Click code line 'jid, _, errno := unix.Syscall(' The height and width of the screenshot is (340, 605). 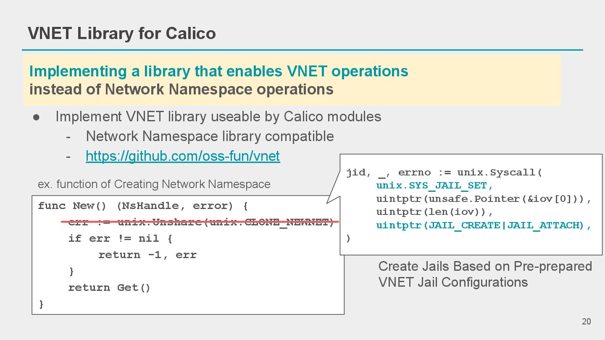tap(445, 172)
